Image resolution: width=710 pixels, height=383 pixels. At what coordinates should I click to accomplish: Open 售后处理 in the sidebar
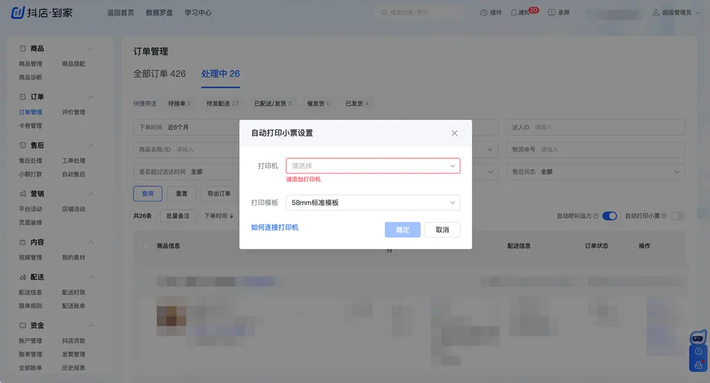click(31, 161)
